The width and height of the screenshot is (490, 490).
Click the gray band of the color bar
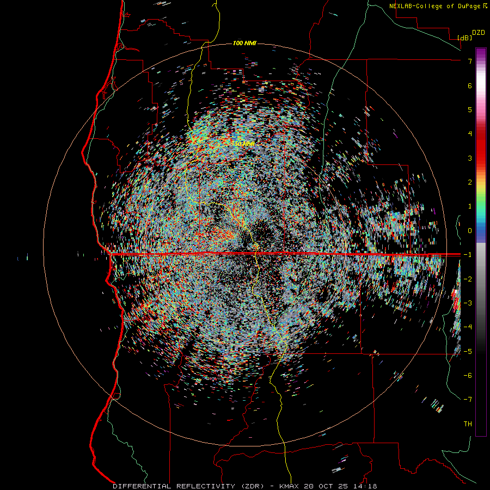point(481,281)
